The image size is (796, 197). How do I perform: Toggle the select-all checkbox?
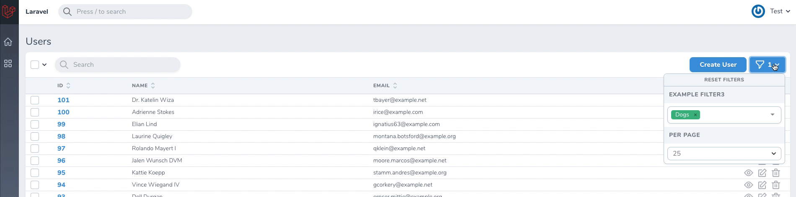pos(35,65)
